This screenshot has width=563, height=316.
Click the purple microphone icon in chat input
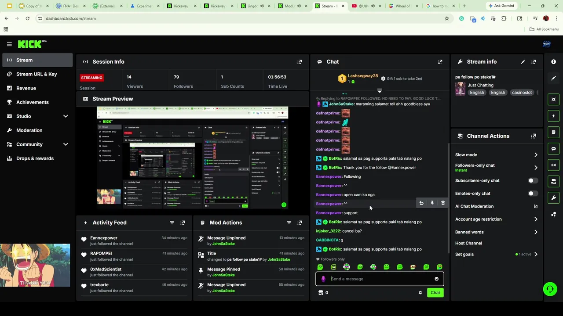[x=323, y=279]
